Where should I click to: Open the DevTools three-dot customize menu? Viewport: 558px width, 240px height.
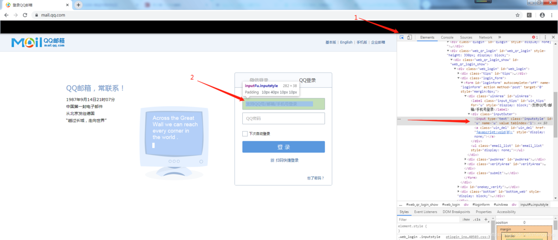(545, 37)
